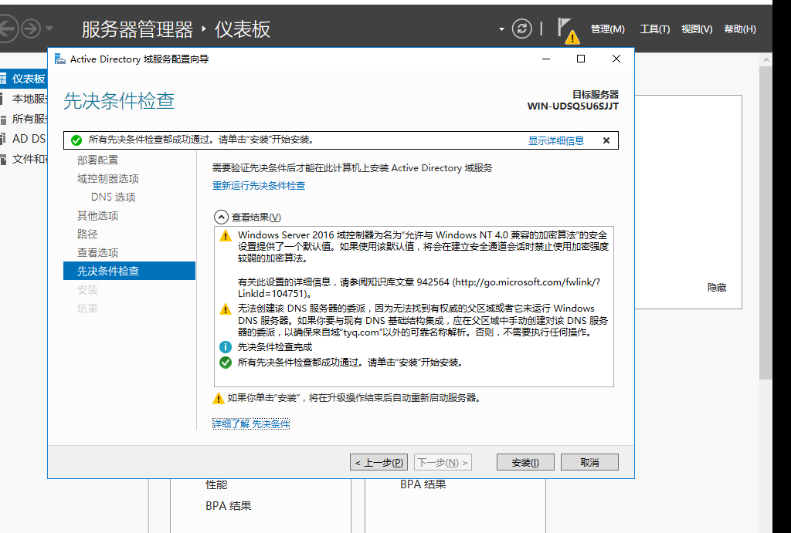The width and height of the screenshot is (791, 533).
Task: Refresh the Server Manager dashboard
Action: click(x=521, y=29)
